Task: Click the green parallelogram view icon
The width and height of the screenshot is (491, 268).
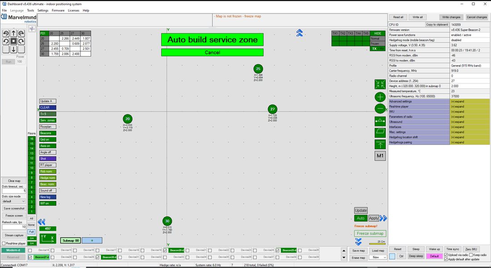Action: (380, 132)
